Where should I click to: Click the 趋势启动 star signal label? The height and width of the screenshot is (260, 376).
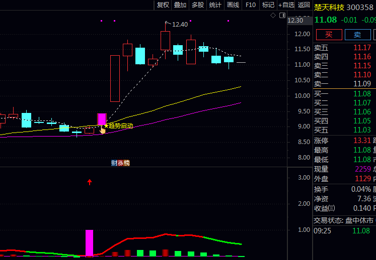[118, 125]
